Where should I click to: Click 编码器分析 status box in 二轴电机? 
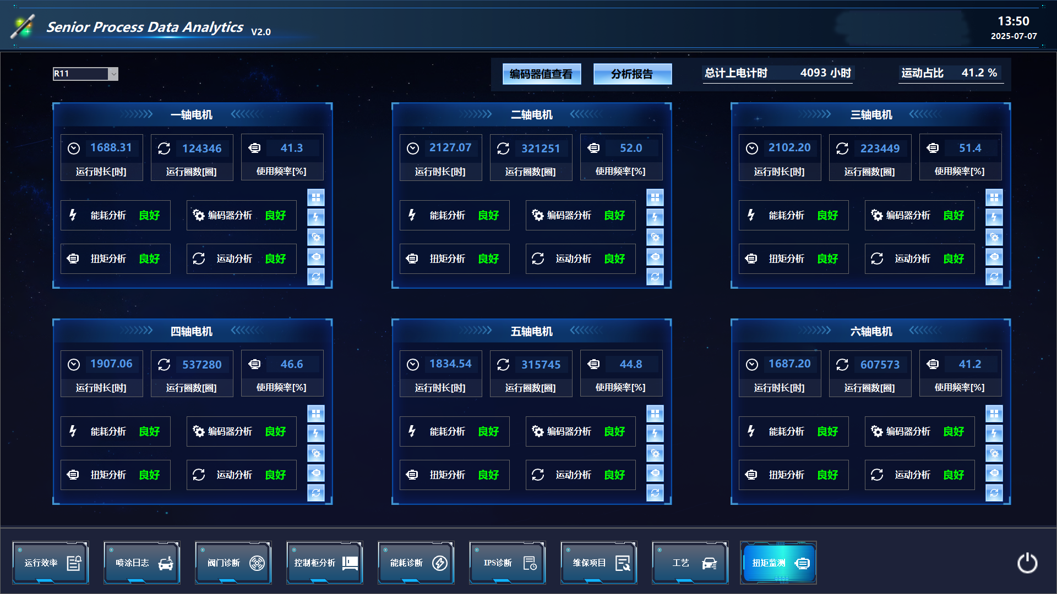580,215
